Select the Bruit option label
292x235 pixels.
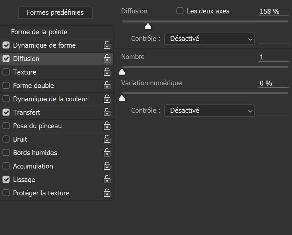point(20,139)
